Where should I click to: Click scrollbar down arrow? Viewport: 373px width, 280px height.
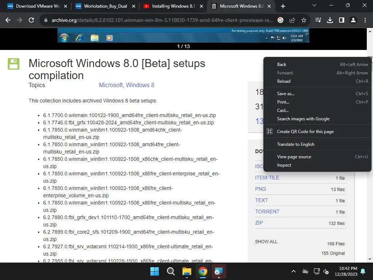click(370, 259)
